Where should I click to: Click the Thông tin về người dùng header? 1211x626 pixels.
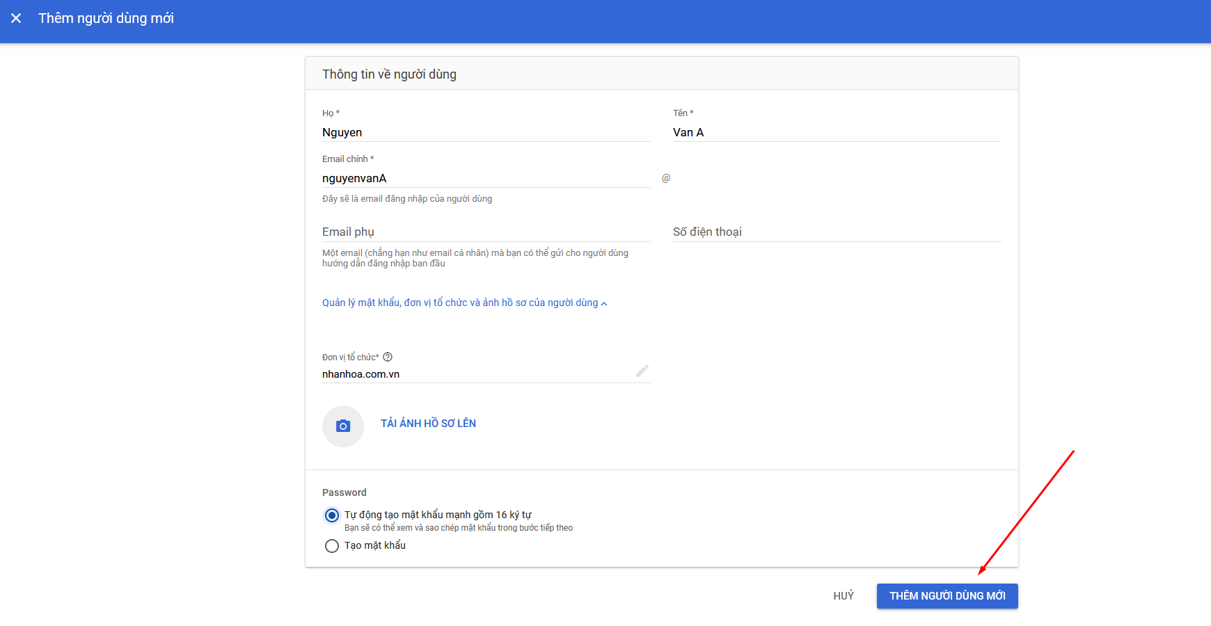pyautogui.click(x=389, y=74)
